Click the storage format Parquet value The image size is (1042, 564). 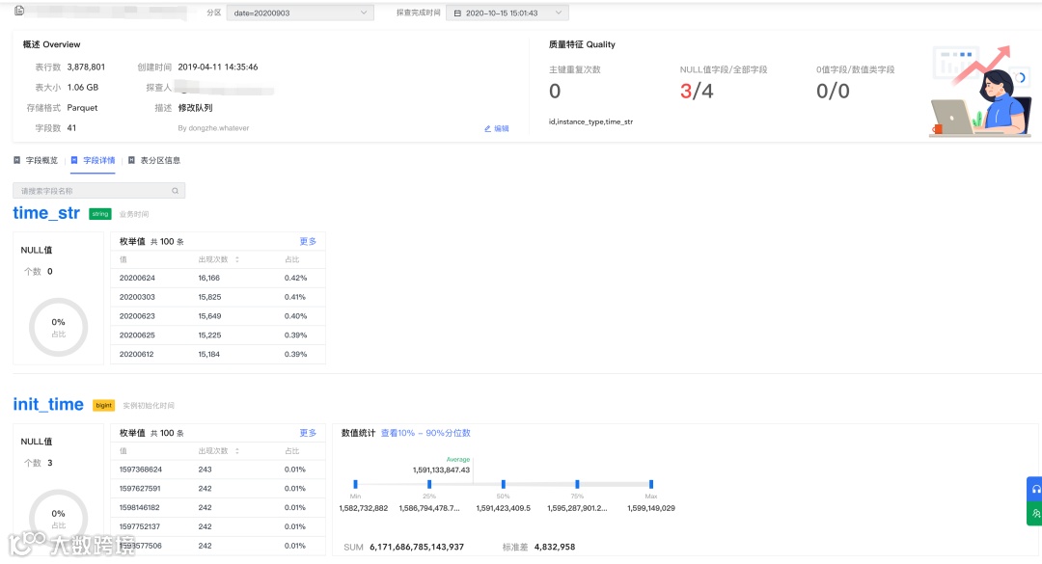point(82,108)
